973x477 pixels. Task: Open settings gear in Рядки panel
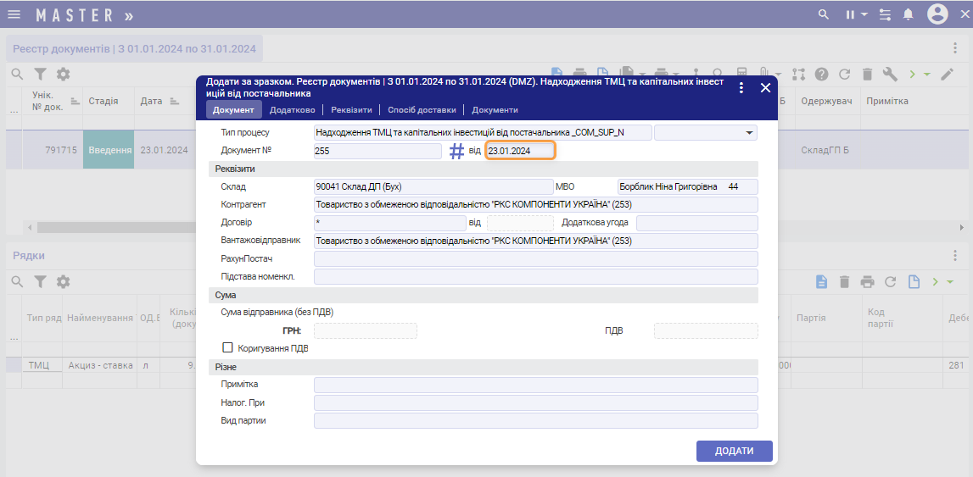(63, 281)
